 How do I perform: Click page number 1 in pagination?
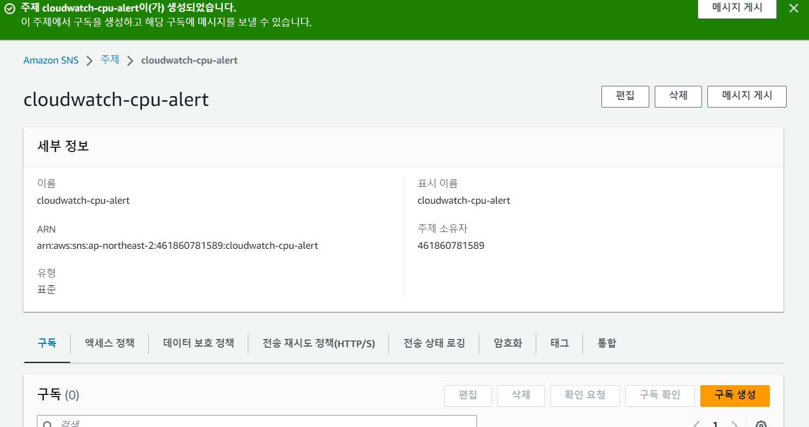pos(716,424)
